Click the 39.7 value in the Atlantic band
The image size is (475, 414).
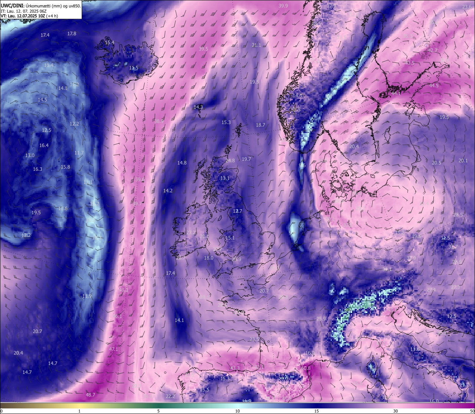click(137, 204)
